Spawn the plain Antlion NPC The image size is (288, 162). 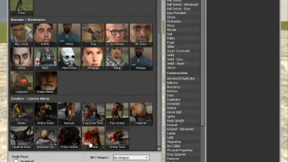22,114
